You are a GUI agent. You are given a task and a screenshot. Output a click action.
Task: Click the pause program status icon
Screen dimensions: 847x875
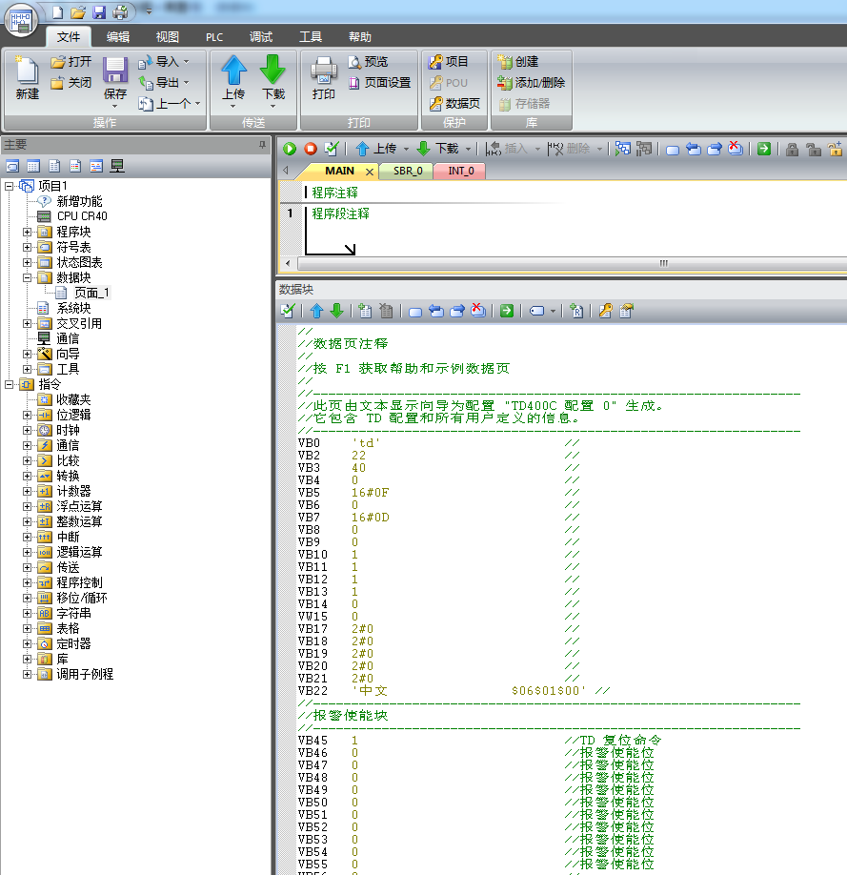[644, 149]
